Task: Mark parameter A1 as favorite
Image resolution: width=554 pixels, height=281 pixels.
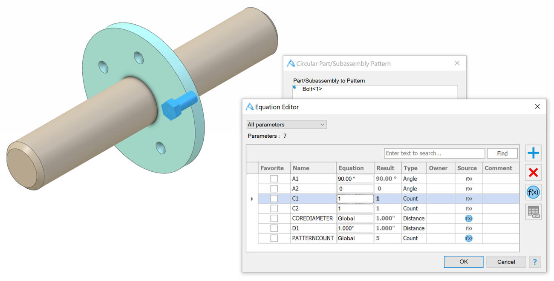Action: (x=274, y=179)
